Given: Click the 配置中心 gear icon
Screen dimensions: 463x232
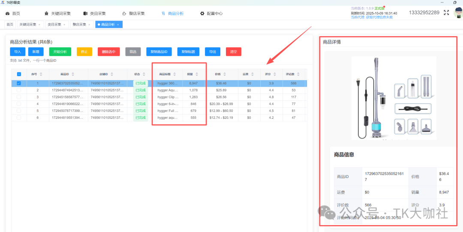Looking at the screenshot, I should (202, 14).
